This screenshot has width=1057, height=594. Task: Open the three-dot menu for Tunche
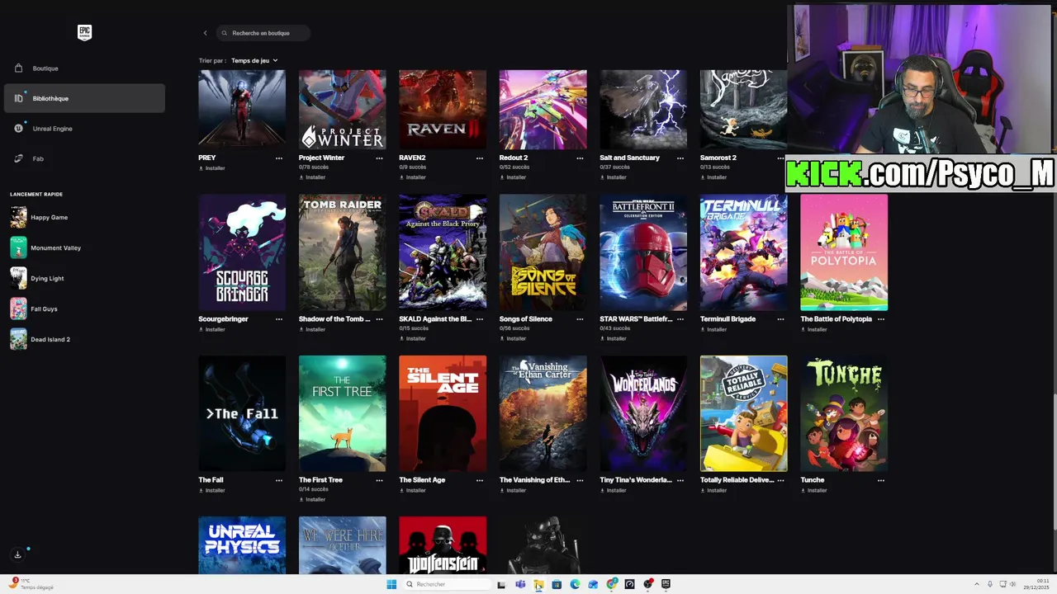881,480
